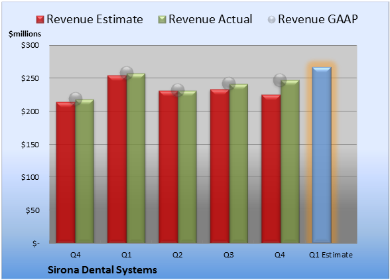The height and width of the screenshot is (280, 390).
Task: Click the '$-' zero axis label
Action: click(36, 244)
